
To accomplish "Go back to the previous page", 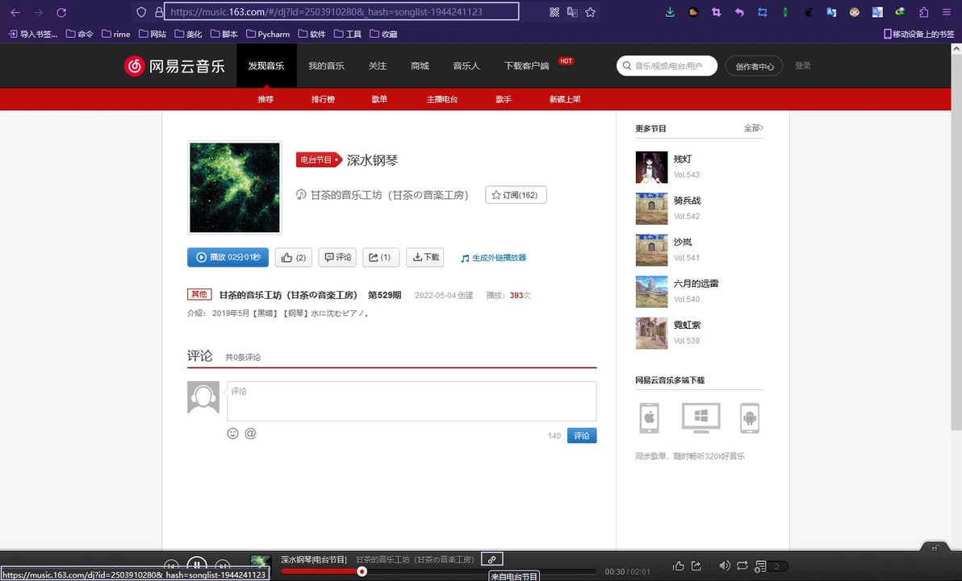I will coord(15,12).
